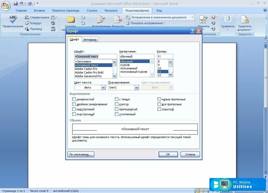
Task: Switch to Интервал tab in font dialog
Action: tap(90, 40)
